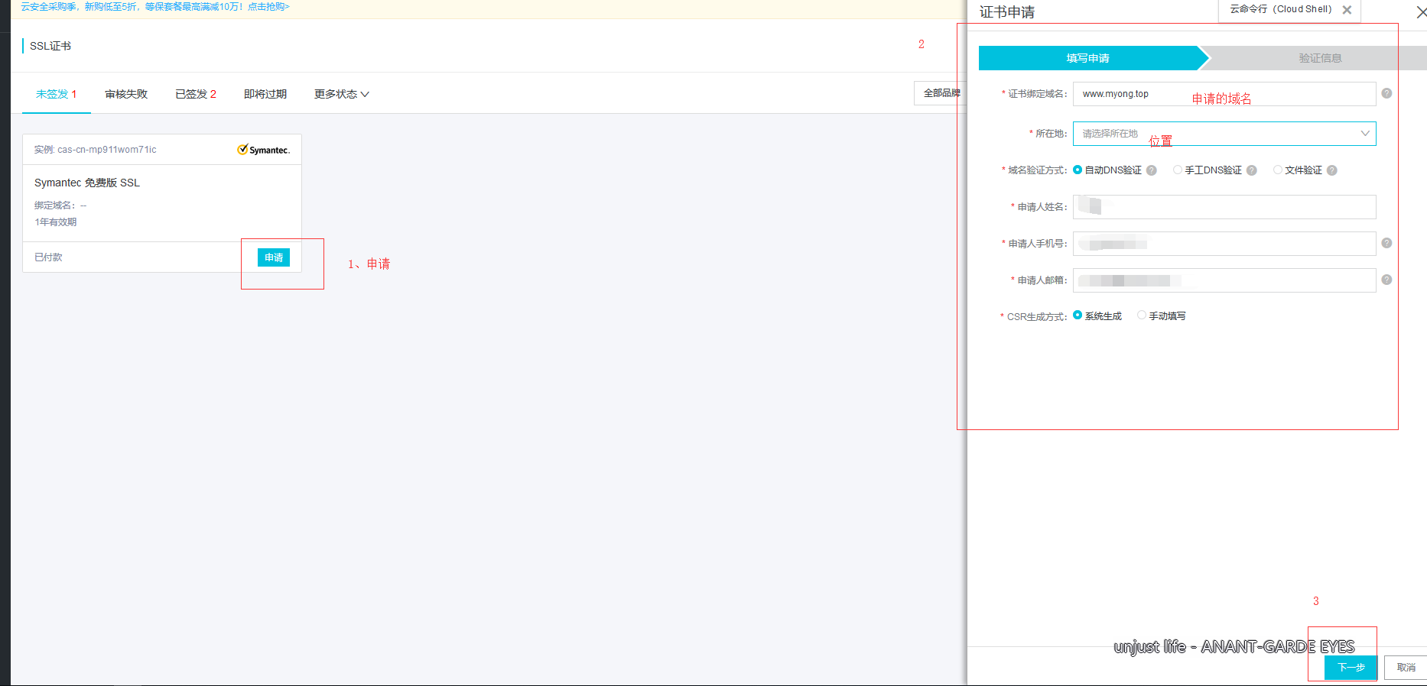The height and width of the screenshot is (686, 1427).
Task: Click the SSL证书 page heading
Action: [x=50, y=46]
